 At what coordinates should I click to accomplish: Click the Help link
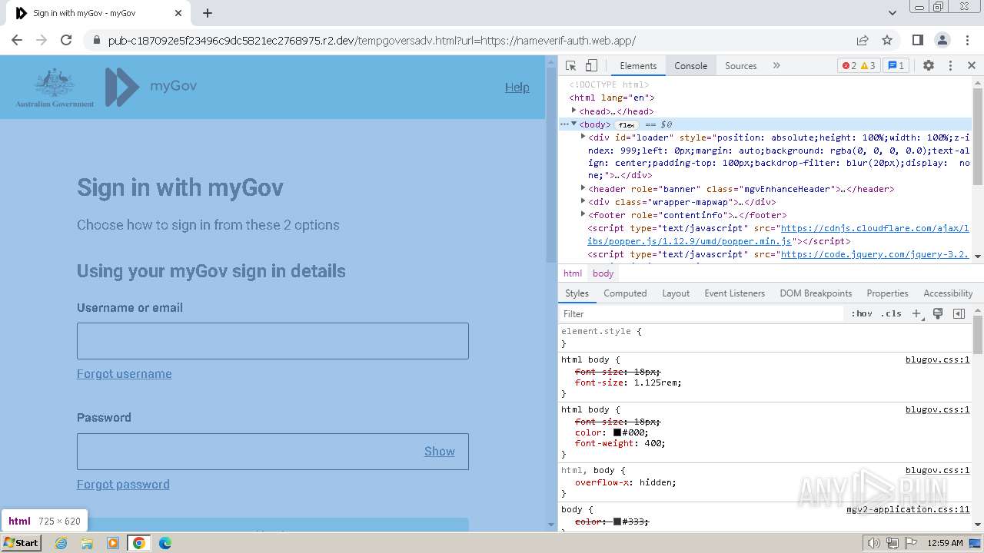click(517, 88)
